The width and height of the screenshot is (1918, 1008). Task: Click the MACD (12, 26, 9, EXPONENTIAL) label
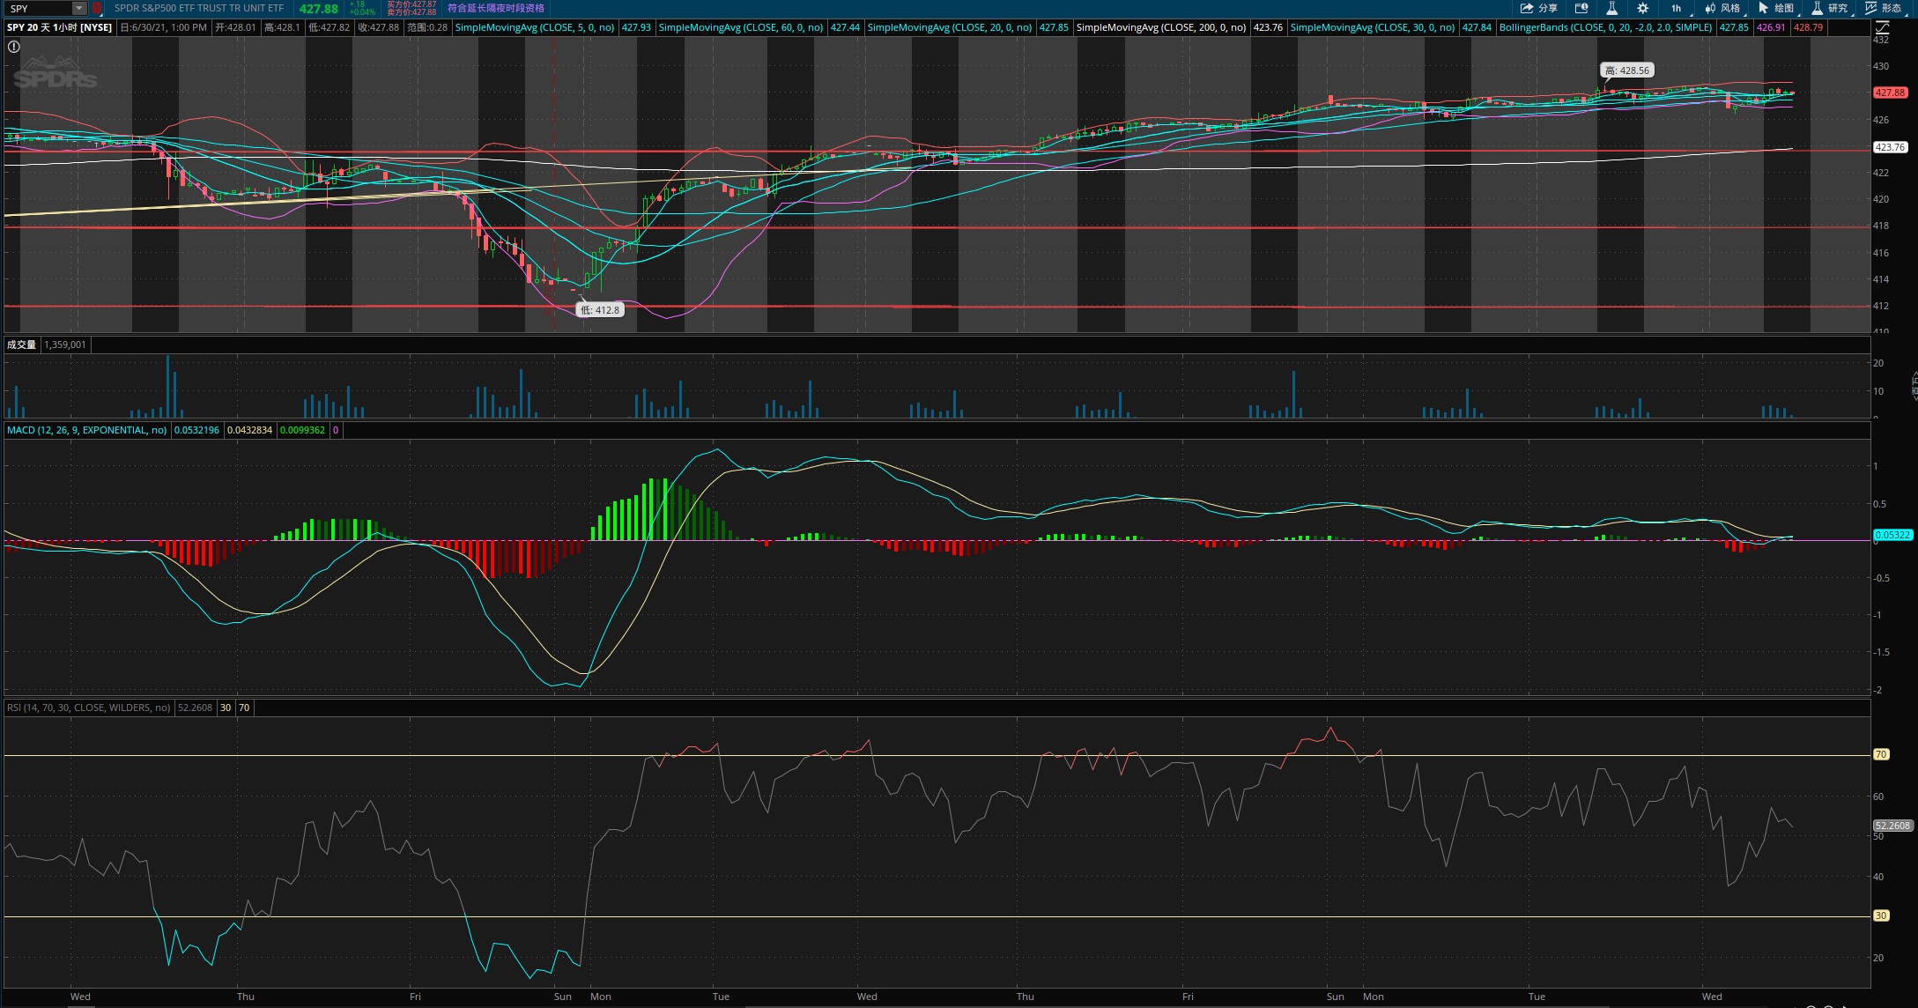tap(86, 430)
